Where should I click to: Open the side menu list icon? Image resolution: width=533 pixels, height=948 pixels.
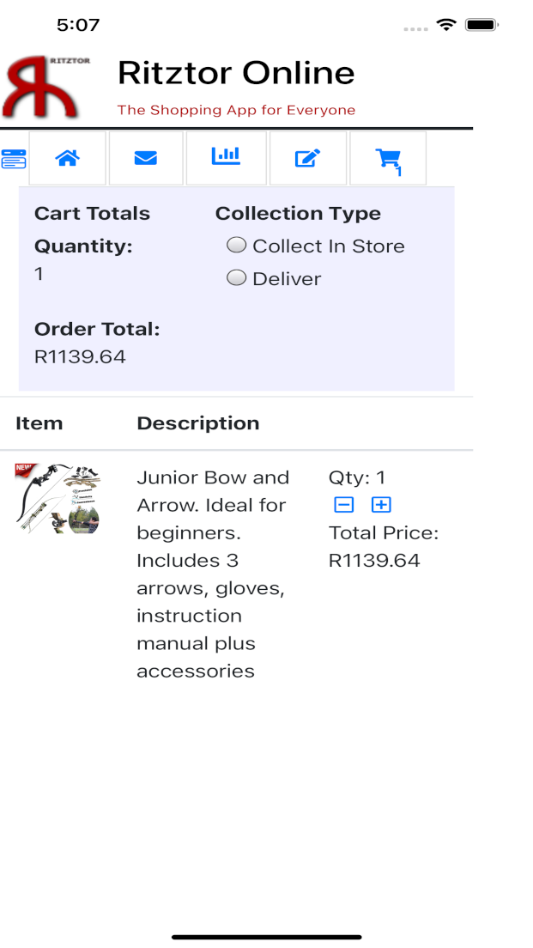tap(14, 159)
